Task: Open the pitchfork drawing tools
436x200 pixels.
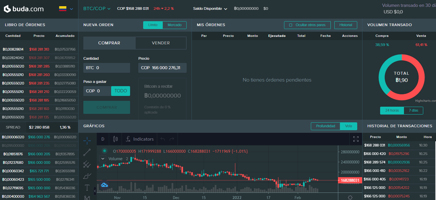Action: [87, 164]
